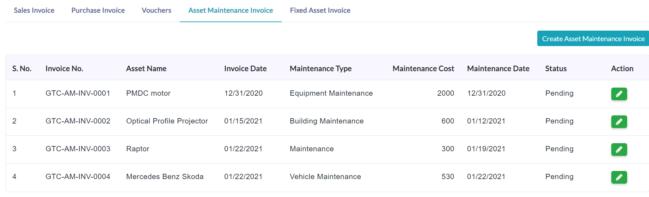Click the Invoice Date column header

coord(245,69)
